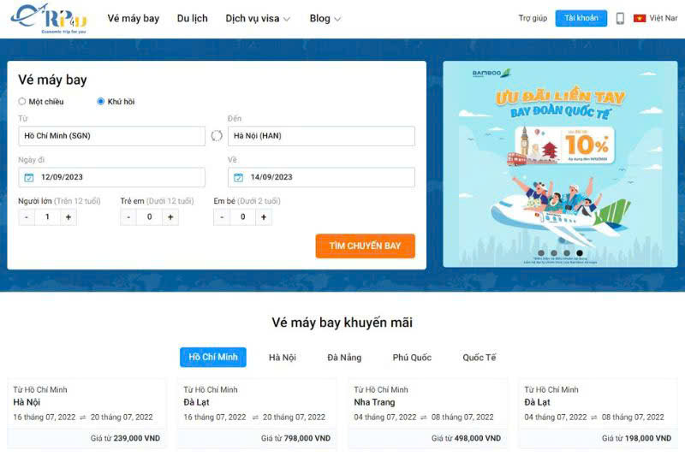685x456 pixels.
Task: Open Du lịch menu item
Action: pyautogui.click(x=192, y=18)
